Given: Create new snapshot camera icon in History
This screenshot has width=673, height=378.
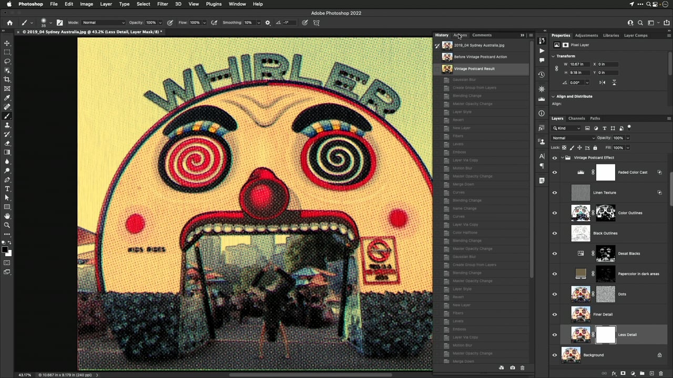Looking at the screenshot, I should 512,367.
